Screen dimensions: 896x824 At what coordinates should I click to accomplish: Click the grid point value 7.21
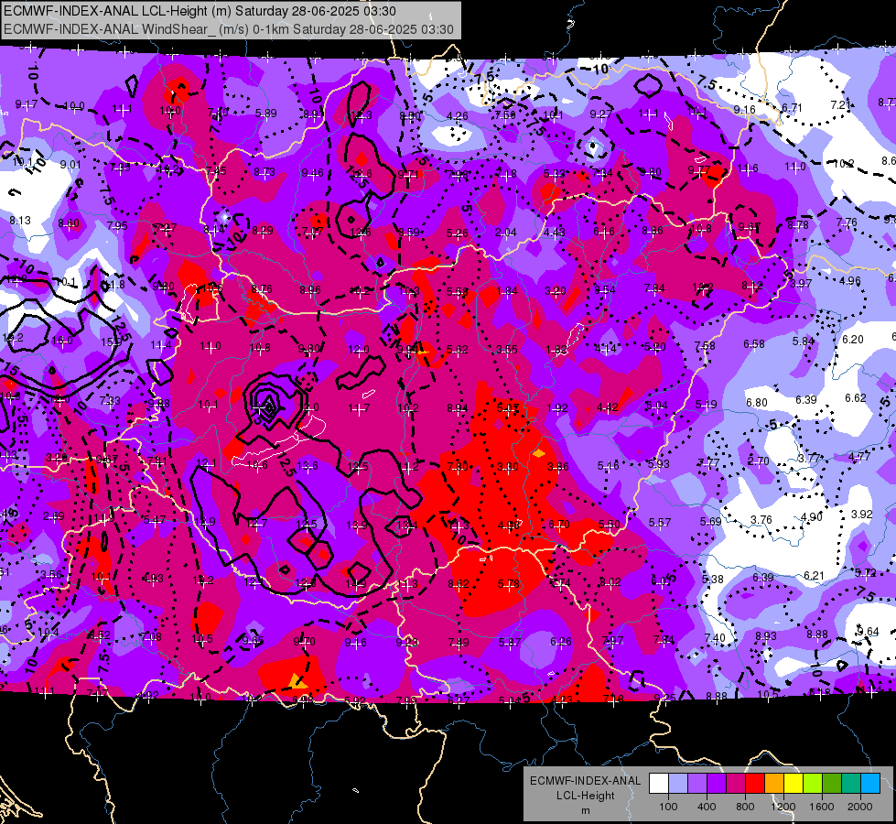pyautogui.click(x=840, y=105)
